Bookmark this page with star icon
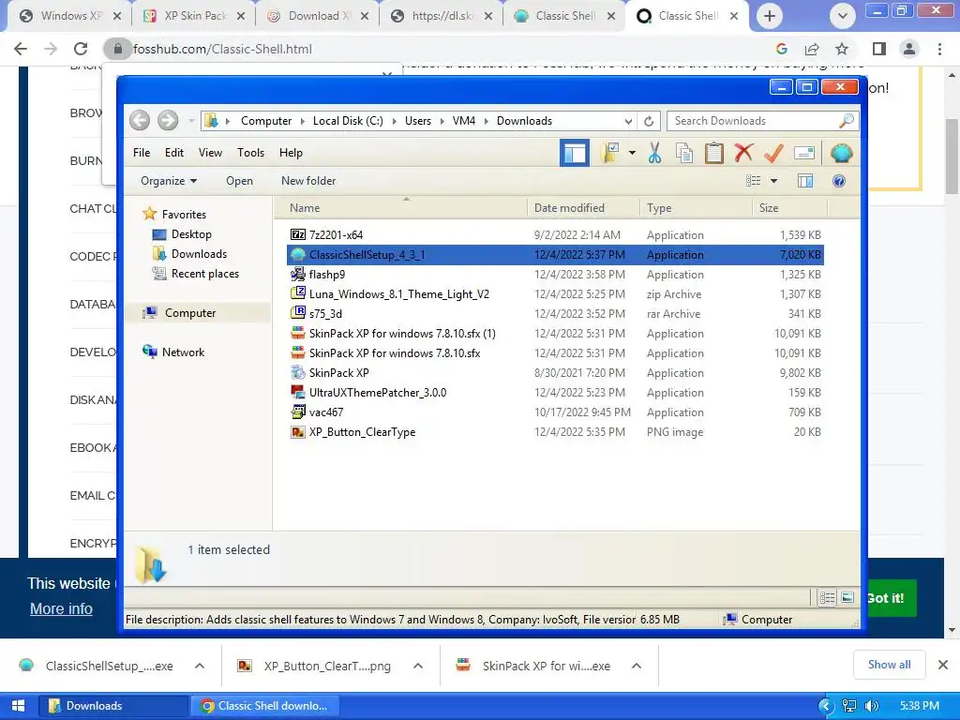This screenshot has width=960, height=720. point(842,49)
